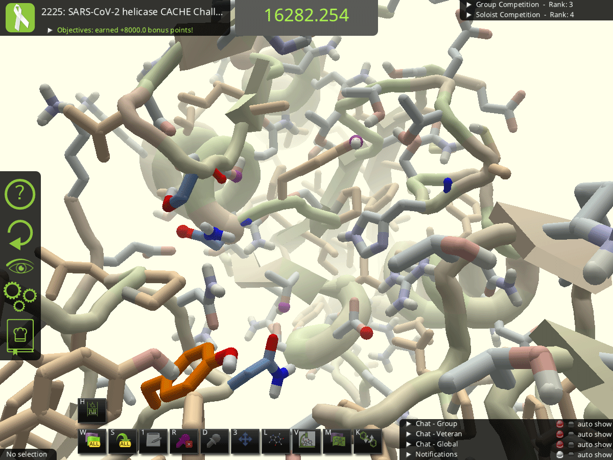Open the ligand molecule tool (L)
Image resolution: width=613 pixels, height=460 pixels.
276,442
